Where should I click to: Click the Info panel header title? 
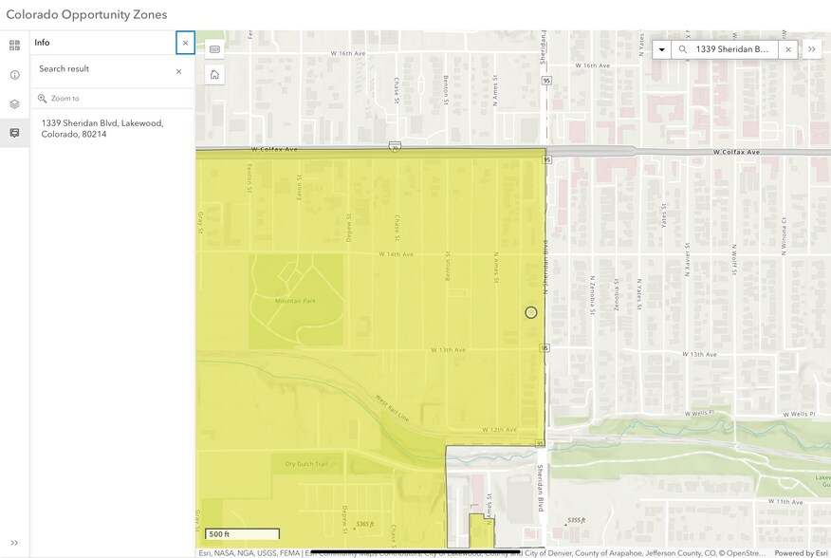pyautogui.click(x=42, y=42)
